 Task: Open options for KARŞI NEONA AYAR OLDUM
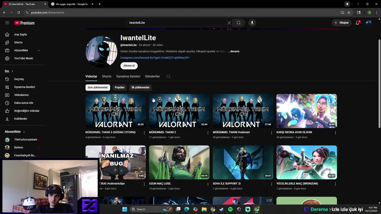(335, 133)
